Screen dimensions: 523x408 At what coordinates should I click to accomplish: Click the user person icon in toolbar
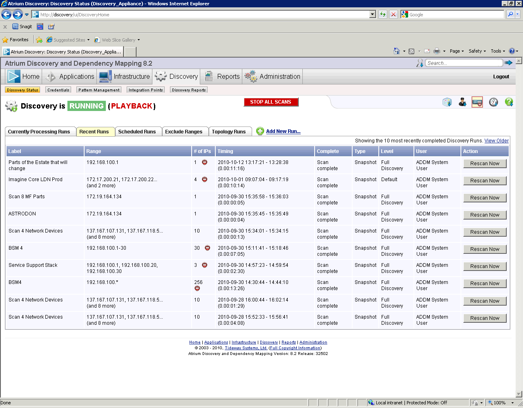tap(463, 102)
